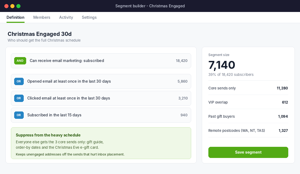The height and width of the screenshot is (174, 300).
Task: Select 'Subscribed in the last 15 days' text
Action: (54, 115)
